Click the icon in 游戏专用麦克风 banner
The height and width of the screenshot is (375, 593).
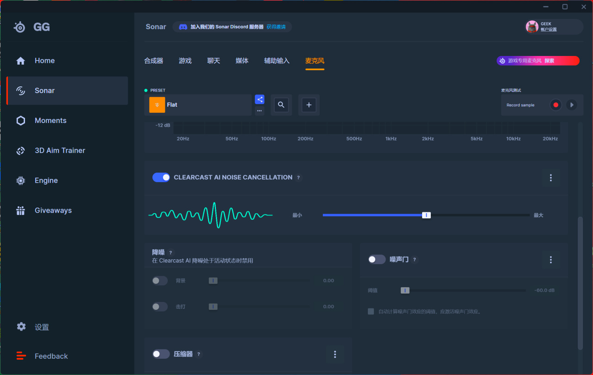click(x=502, y=61)
